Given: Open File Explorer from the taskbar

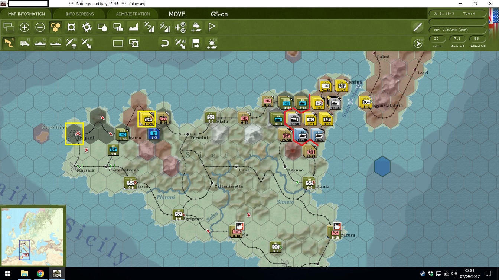Looking at the screenshot, I should coord(24,274).
